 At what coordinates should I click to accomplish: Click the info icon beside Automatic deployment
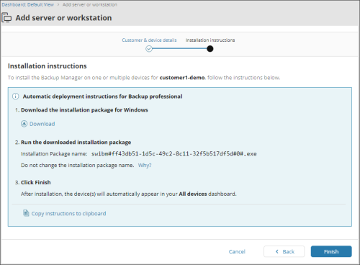16,96
